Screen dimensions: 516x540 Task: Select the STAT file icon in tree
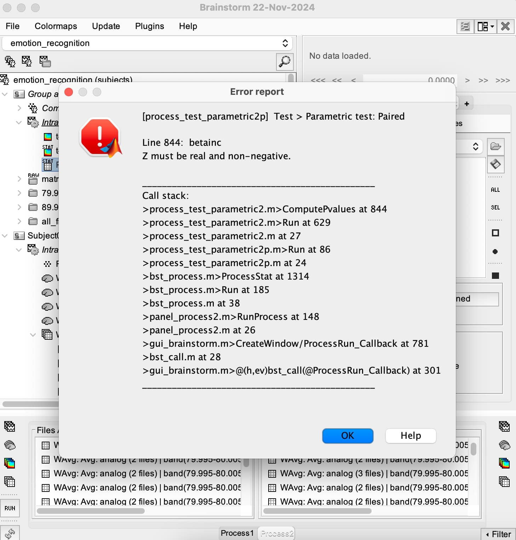coord(48,151)
